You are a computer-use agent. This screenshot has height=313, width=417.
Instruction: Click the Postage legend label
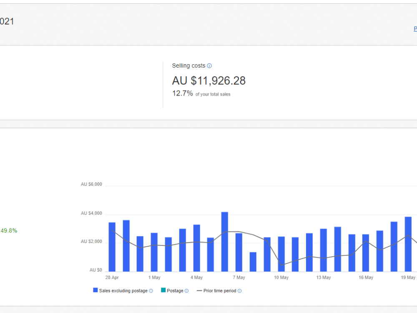(175, 290)
